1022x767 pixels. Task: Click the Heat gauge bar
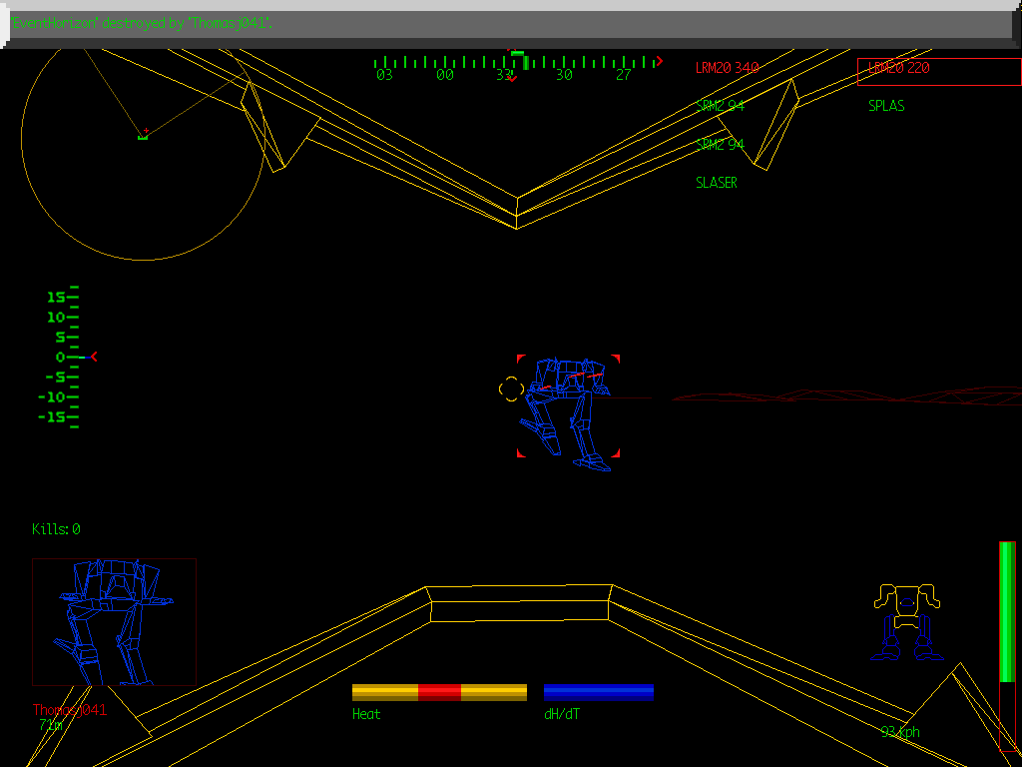point(439,690)
